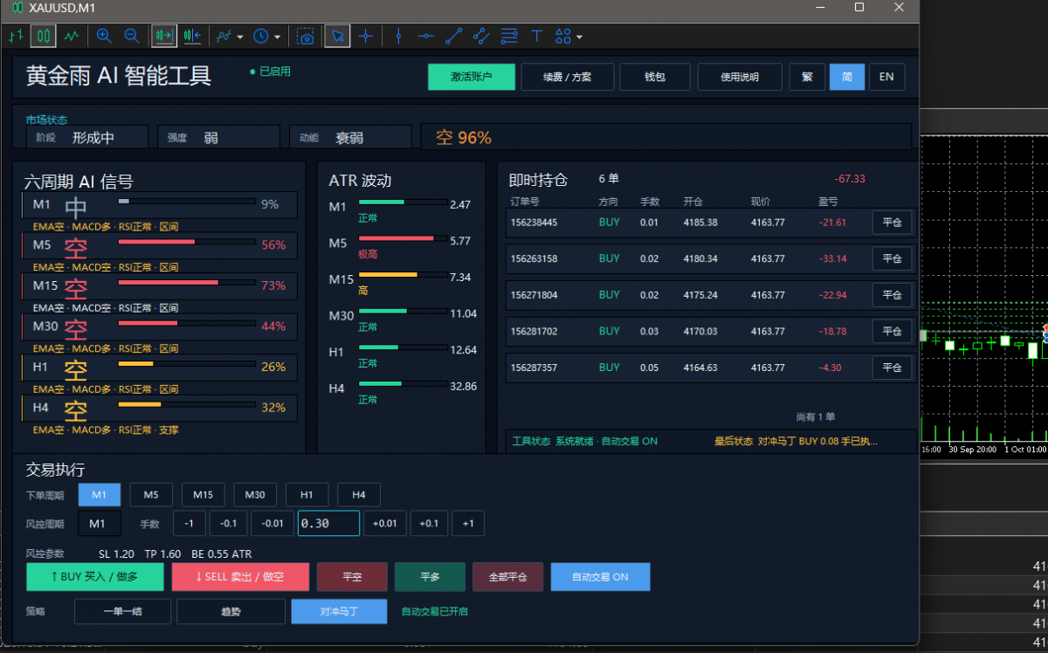Click the lot size input field
Image resolution: width=1048 pixels, height=653 pixels.
point(328,524)
